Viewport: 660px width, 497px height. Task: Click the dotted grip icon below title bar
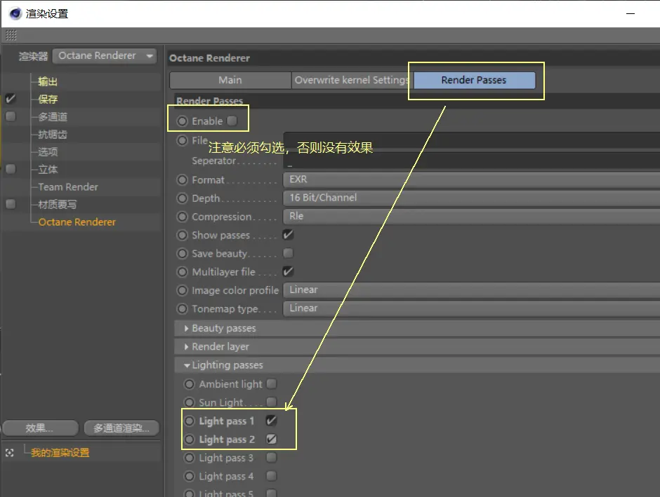11,35
